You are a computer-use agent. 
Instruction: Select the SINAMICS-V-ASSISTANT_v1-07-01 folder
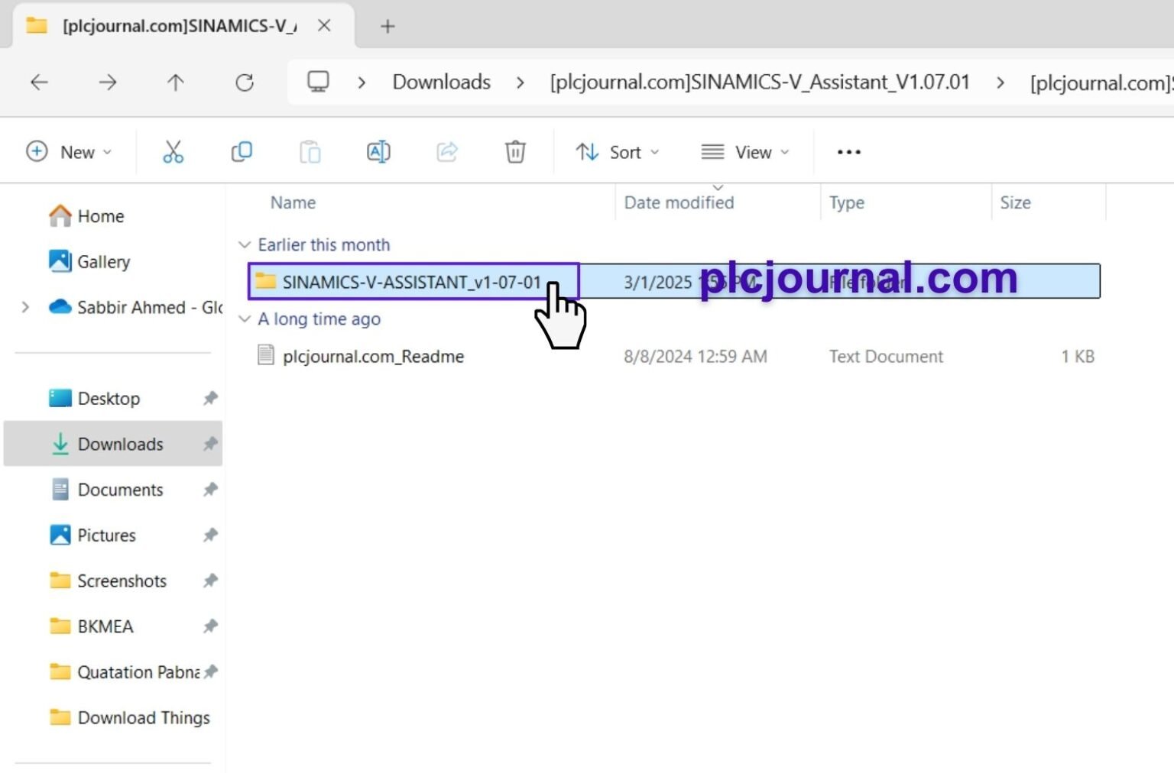click(x=411, y=282)
